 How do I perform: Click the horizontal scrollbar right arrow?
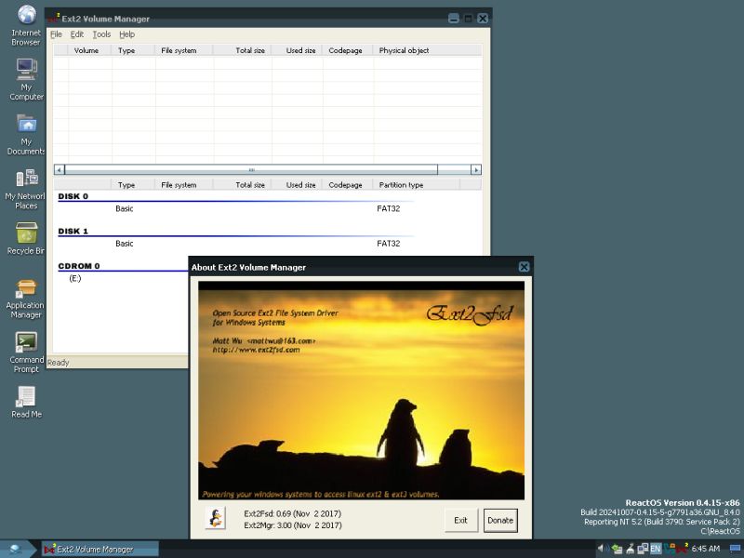click(476, 170)
